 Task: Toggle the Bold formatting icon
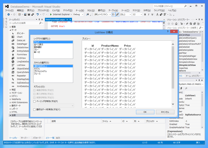click(x=145, y=14)
